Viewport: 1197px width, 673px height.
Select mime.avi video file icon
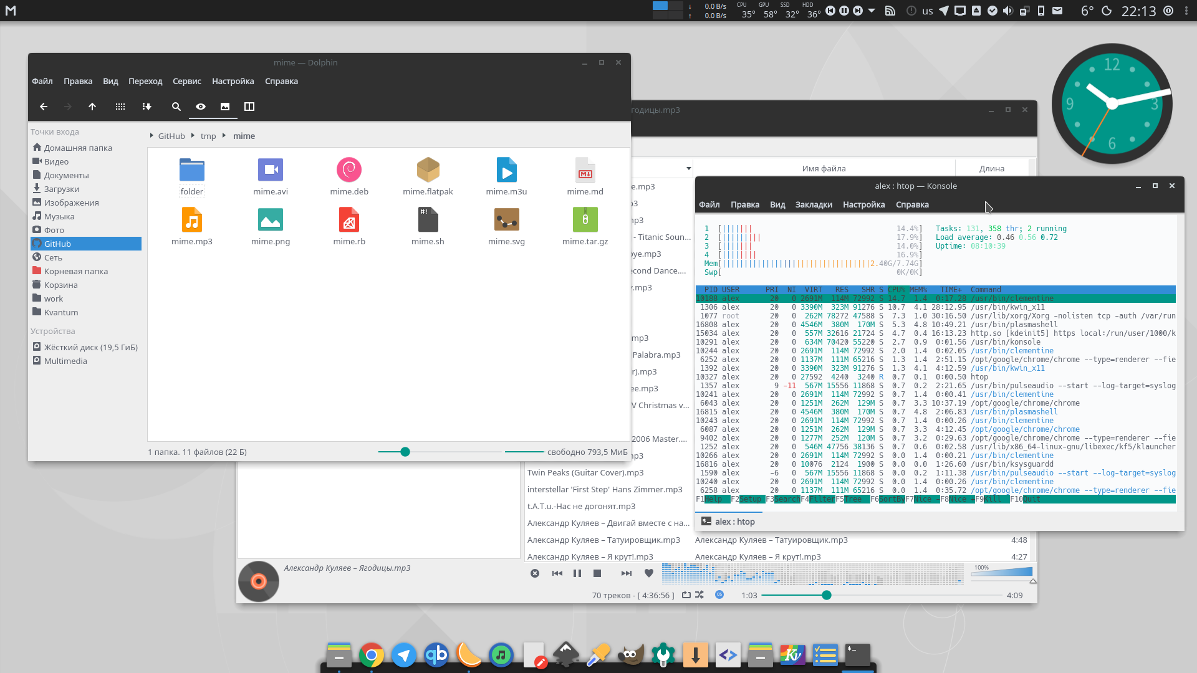click(271, 169)
